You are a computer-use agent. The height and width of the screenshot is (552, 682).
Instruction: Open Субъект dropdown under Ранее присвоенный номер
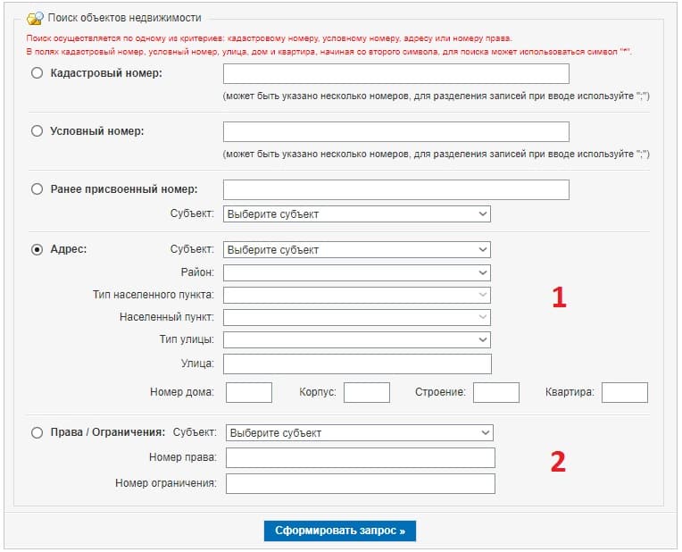357,214
